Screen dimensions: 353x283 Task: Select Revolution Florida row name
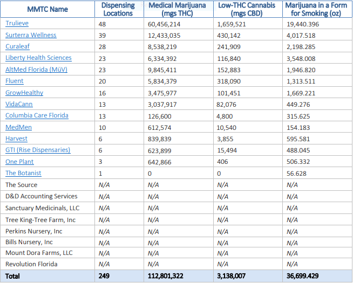[x=31, y=264]
